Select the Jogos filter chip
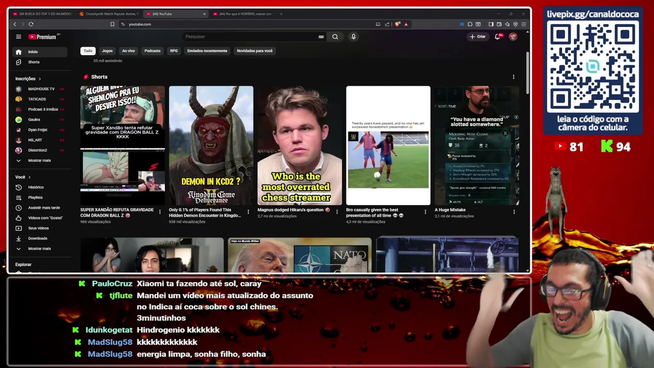Viewport: 654px width, 368px height. 107,51
